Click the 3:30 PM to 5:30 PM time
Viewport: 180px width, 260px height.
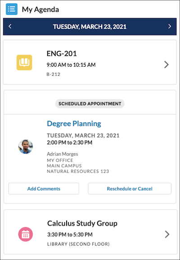pyautogui.click(x=70, y=234)
